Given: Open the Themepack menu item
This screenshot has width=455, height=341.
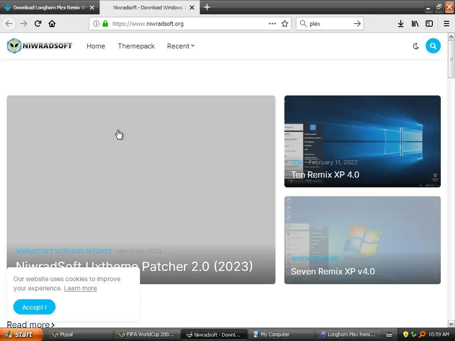Looking at the screenshot, I should tap(136, 46).
